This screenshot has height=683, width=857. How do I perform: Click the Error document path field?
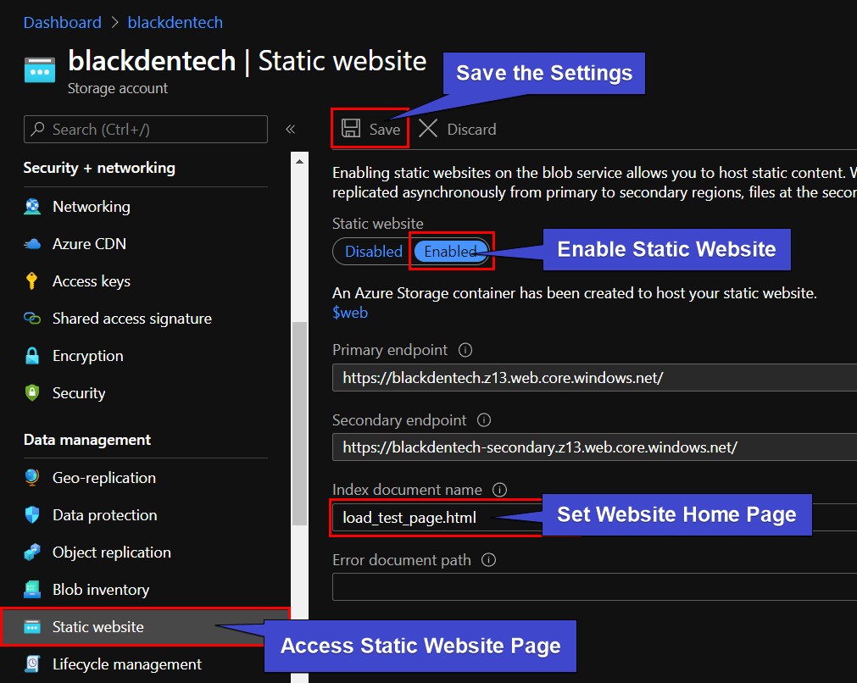tap(595, 587)
